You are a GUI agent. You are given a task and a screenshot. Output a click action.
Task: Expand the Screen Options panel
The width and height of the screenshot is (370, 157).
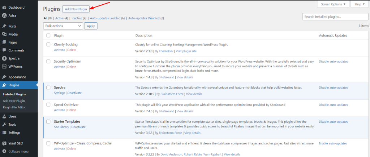(x=333, y=4)
